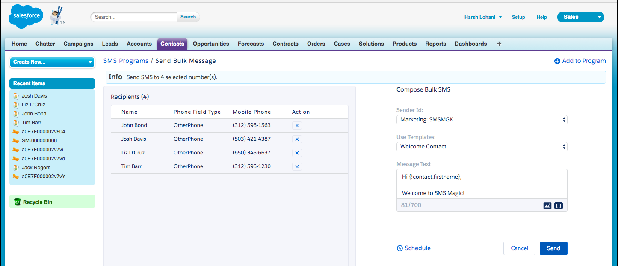This screenshot has width=618, height=266.
Task: Click the Recycle Bin icon
Action: pyautogui.click(x=17, y=202)
